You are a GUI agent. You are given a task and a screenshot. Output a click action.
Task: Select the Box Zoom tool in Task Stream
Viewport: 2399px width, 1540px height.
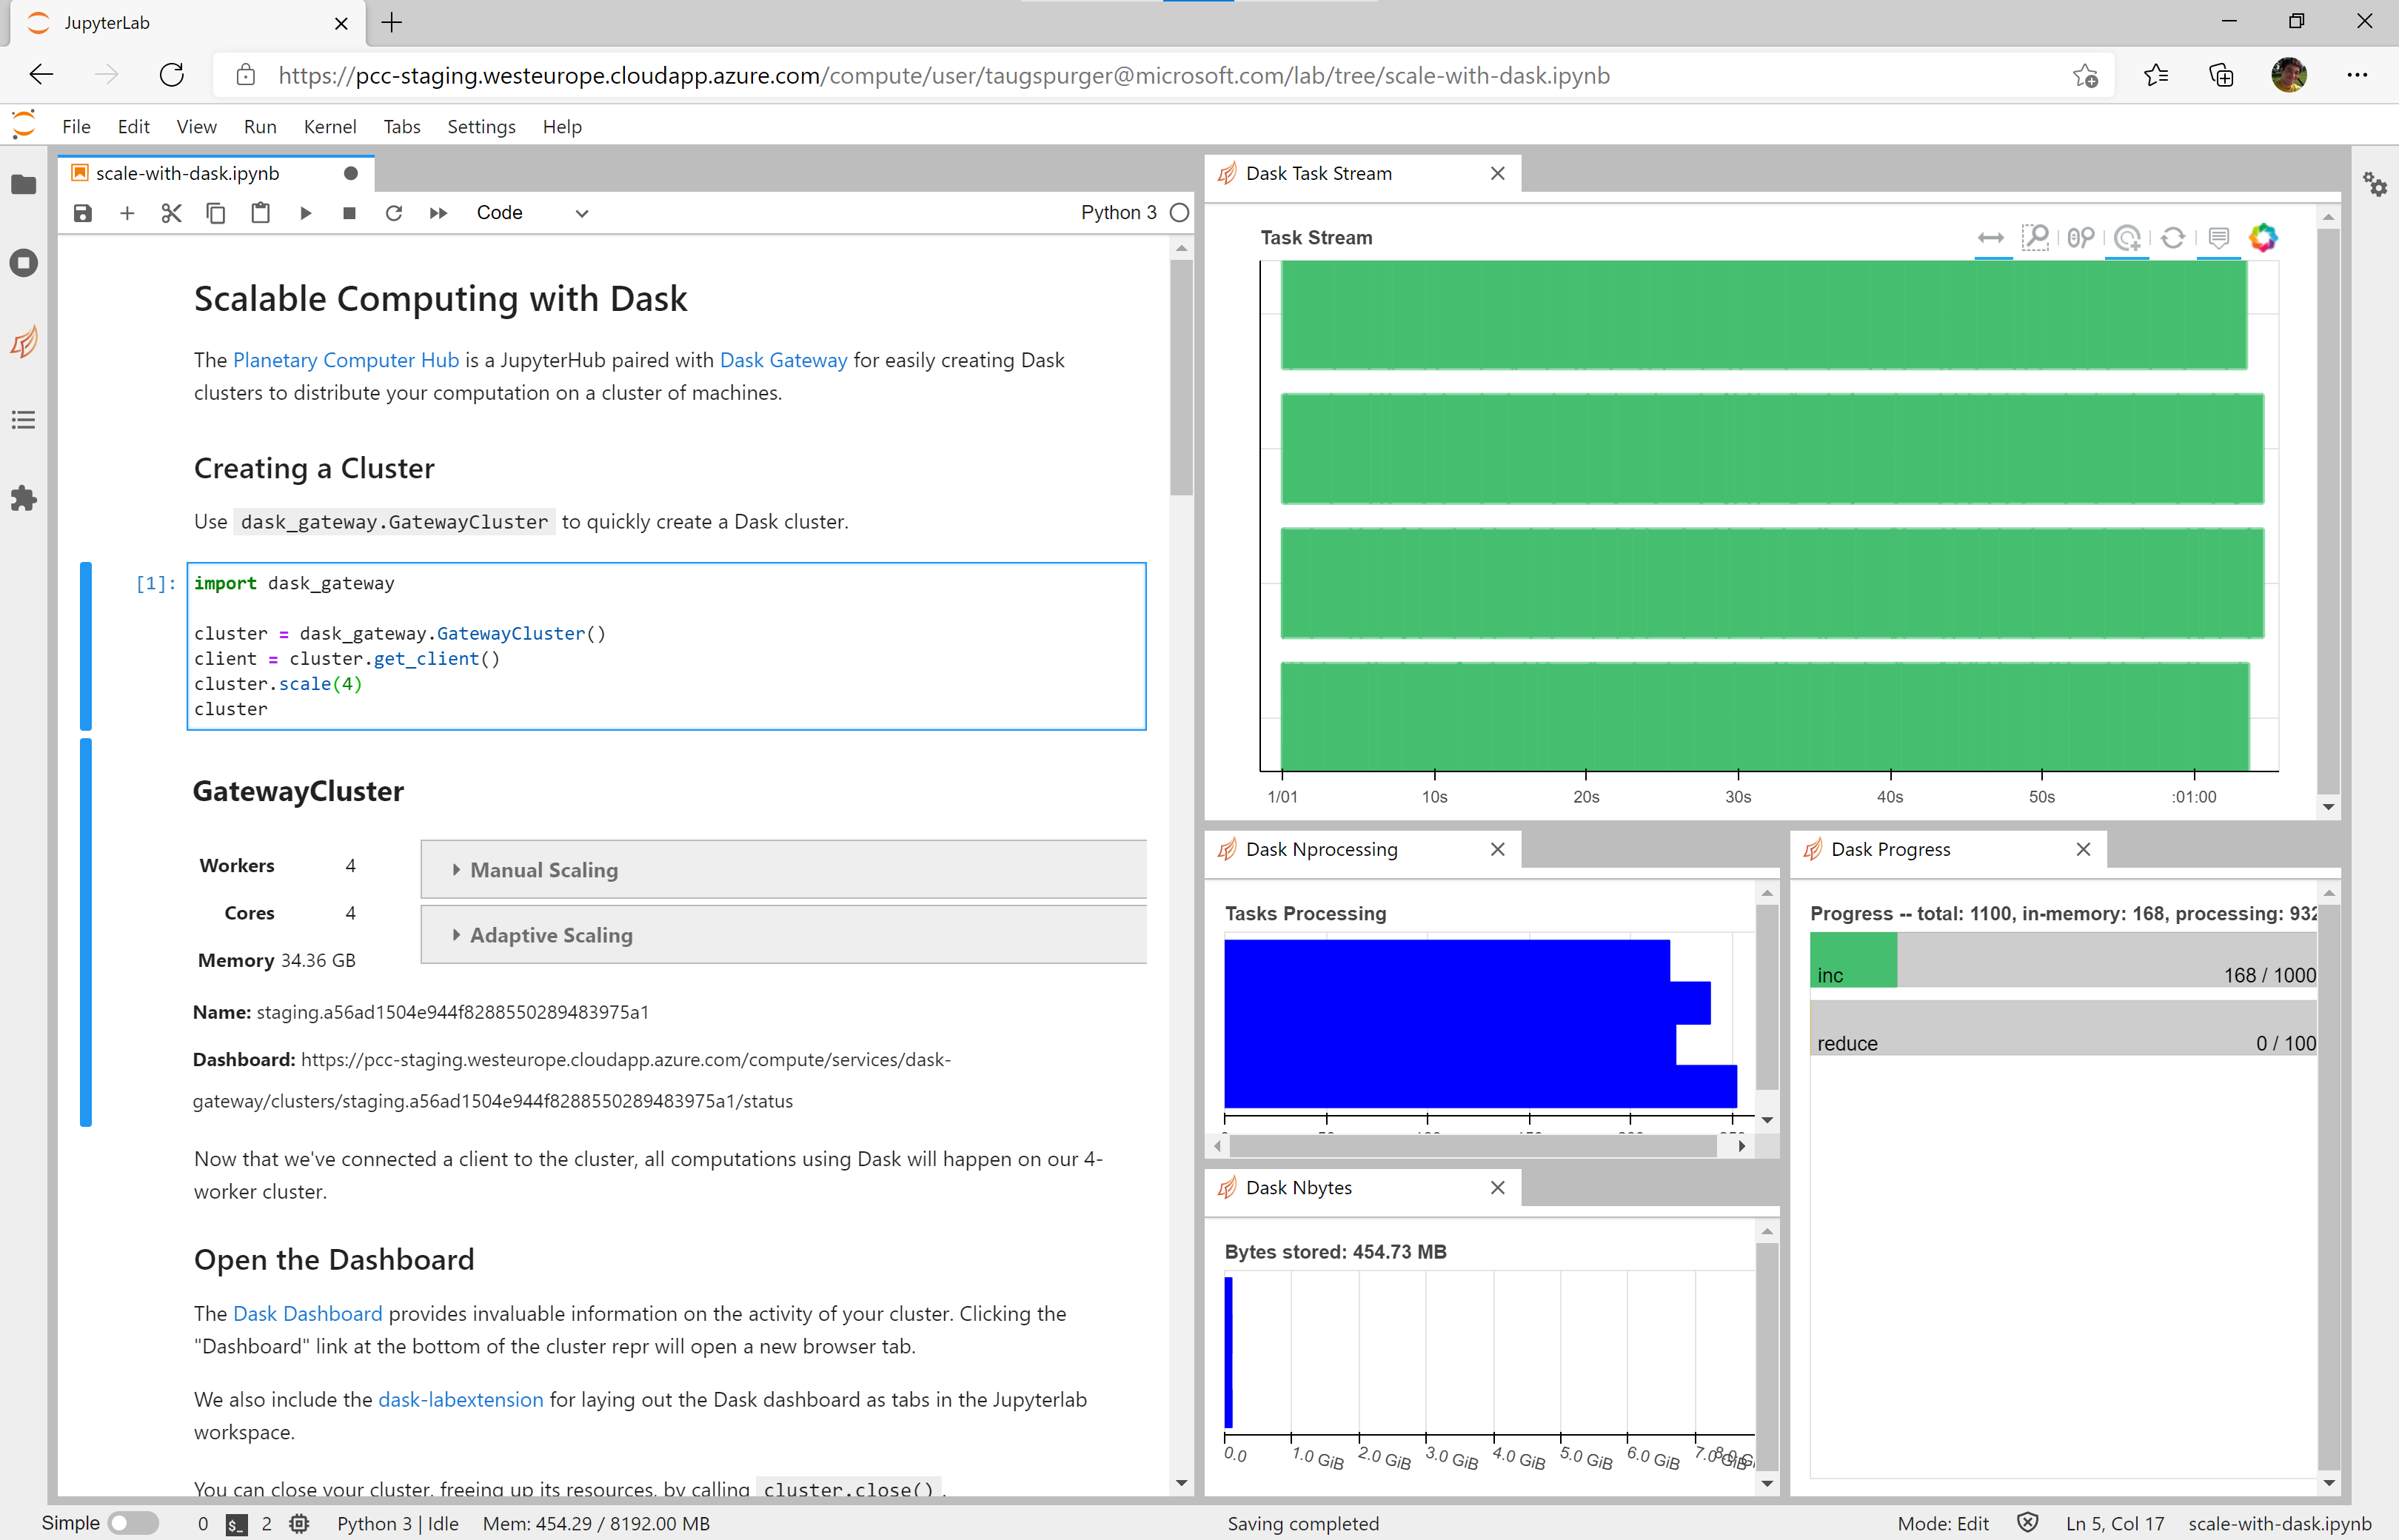2035,238
